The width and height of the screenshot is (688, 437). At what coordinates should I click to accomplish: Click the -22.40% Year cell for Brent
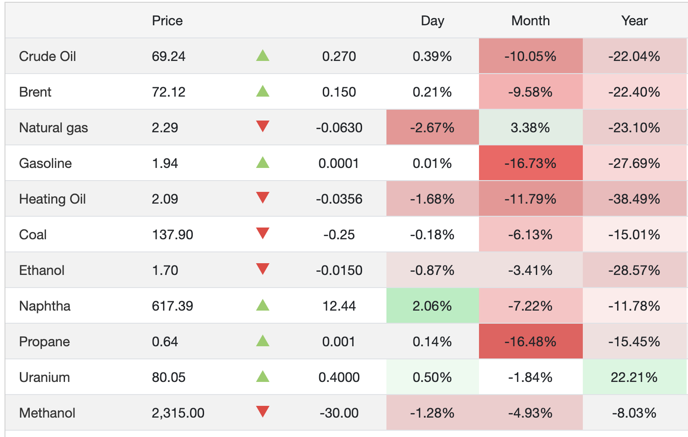634,92
